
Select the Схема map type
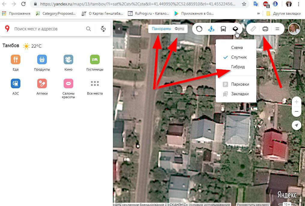click(x=236, y=47)
